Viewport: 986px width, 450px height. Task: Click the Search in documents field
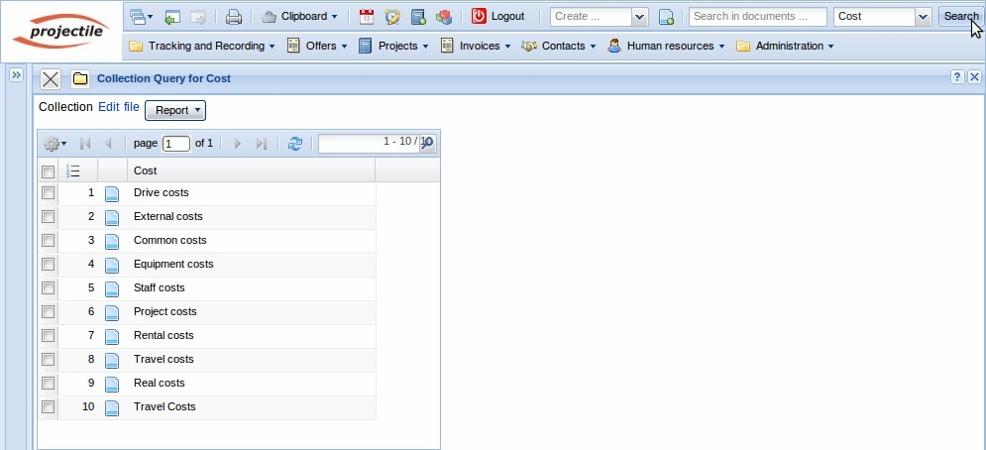pos(758,17)
